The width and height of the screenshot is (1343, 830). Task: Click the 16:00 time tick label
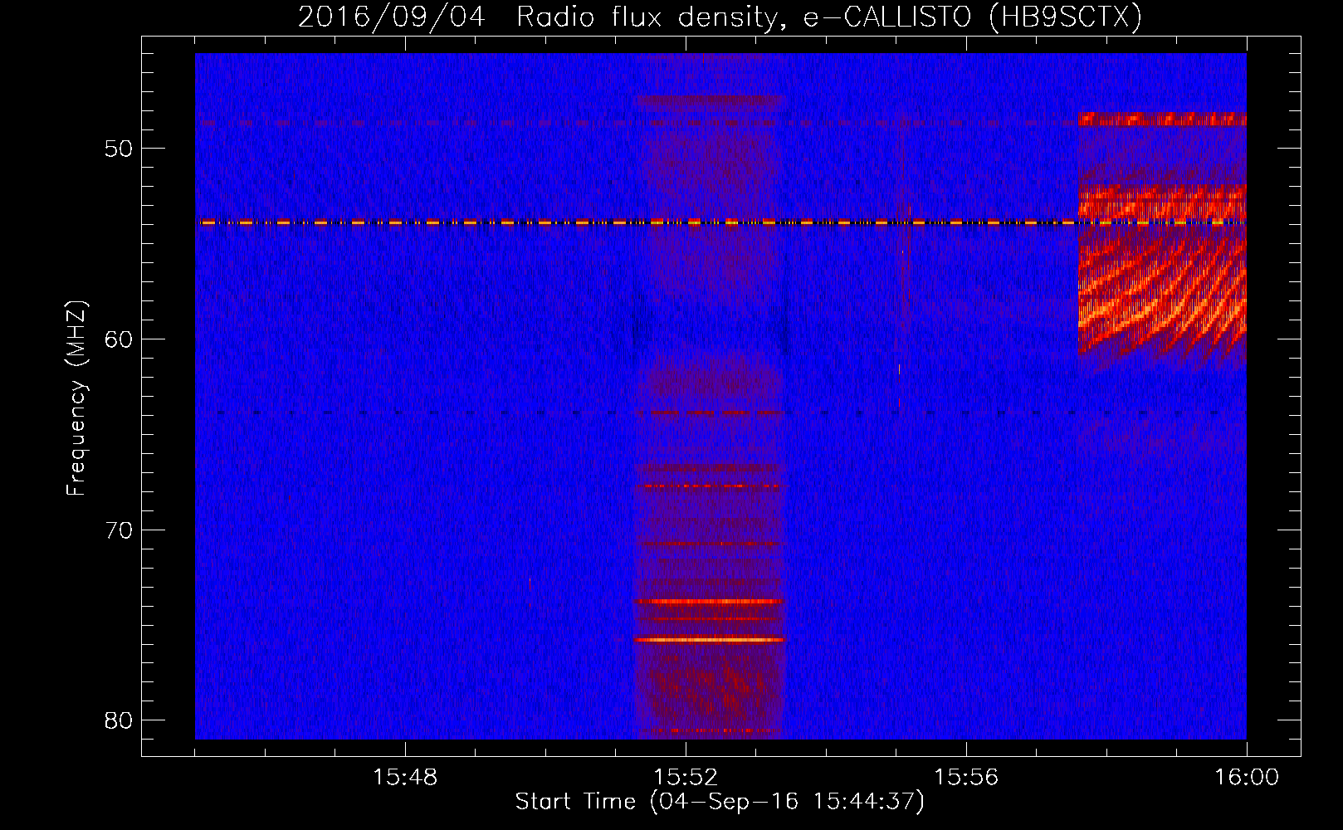point(1247,778)
